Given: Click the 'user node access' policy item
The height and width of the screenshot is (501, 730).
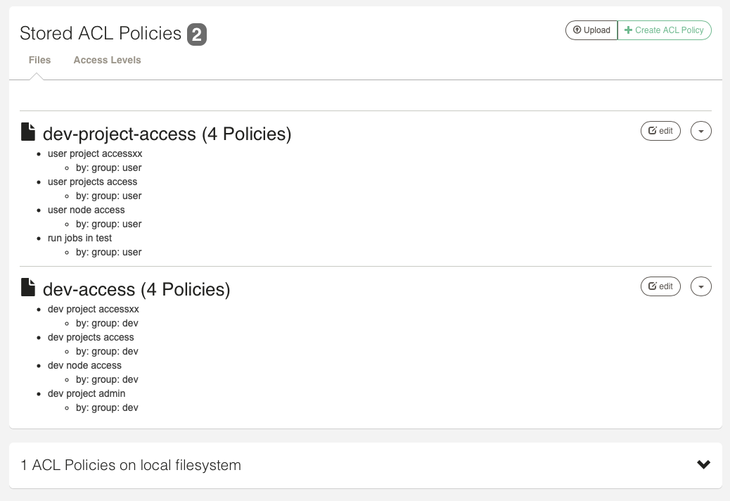Looking at the screenshot, I should tap(86, 210).
